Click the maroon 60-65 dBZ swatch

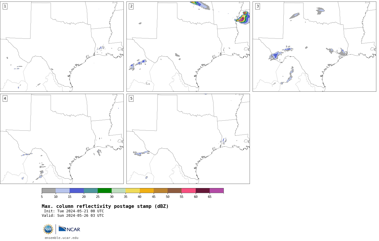(203, 191)
